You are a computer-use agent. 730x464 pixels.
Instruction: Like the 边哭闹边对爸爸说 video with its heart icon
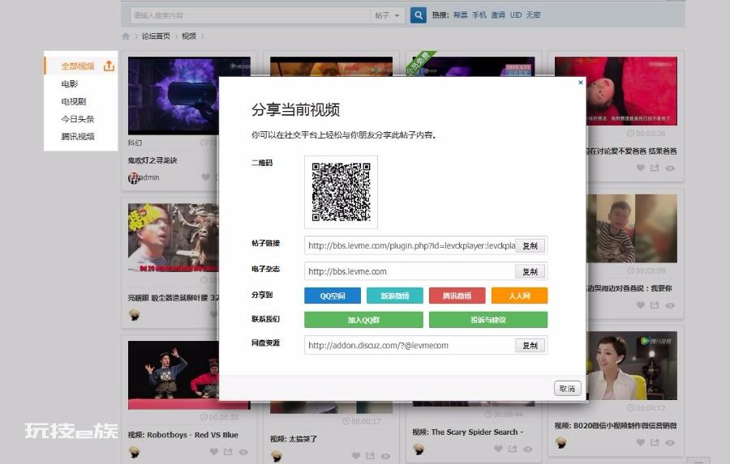tap(641, 305)
